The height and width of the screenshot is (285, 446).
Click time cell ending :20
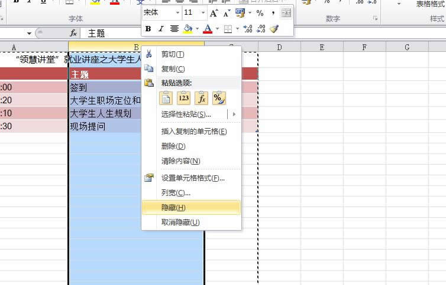tap(34, 100)
